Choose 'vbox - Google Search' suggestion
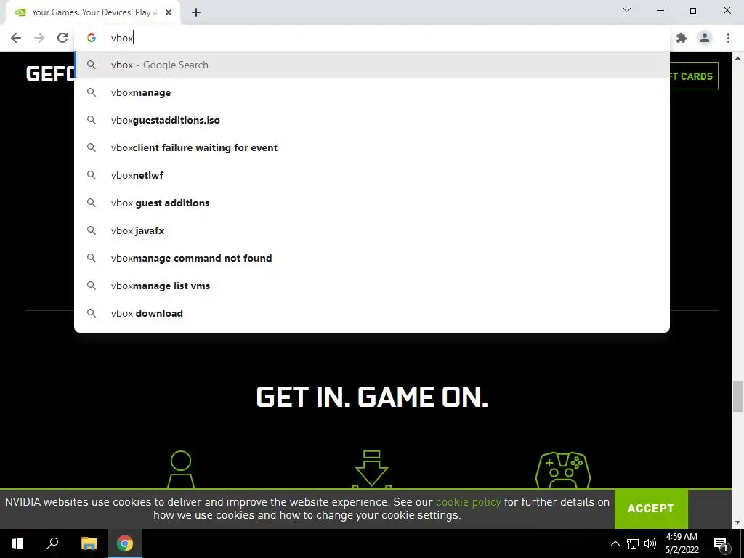The width and height of the screenshot is (744, 558). click(372, 65)
